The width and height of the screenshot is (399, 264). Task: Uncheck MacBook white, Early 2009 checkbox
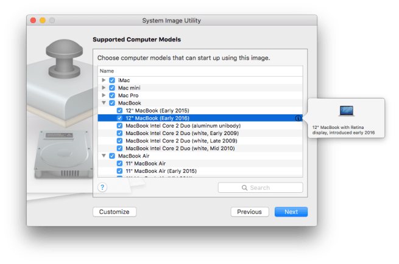click(119, 133)
